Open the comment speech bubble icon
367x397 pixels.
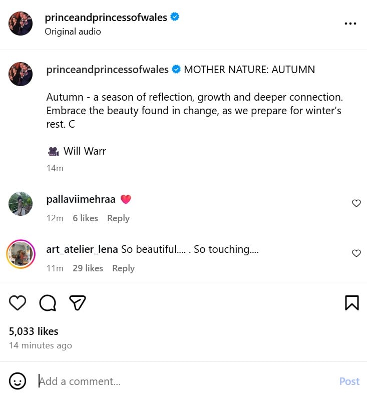[48, 302]
